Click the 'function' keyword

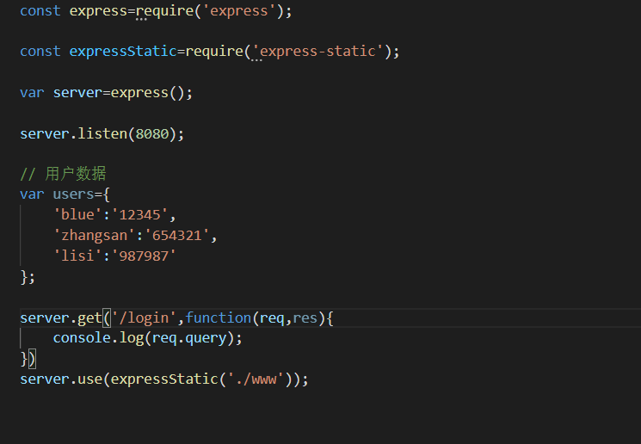coord(219,318)
